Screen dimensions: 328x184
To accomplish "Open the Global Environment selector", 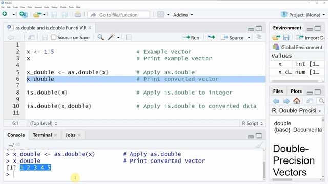I will [x=298, y=47].
